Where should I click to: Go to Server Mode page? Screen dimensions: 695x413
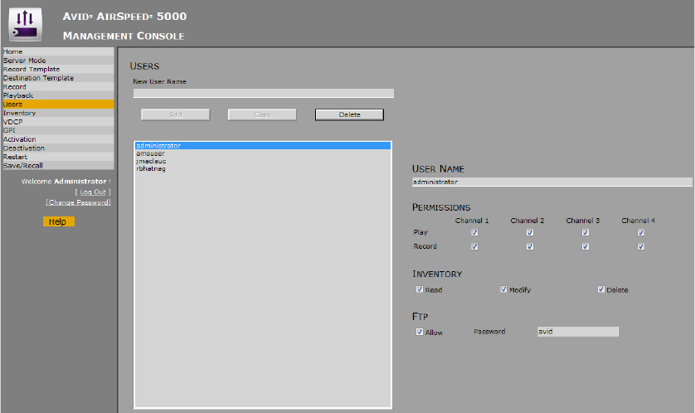tap(58, 61)
